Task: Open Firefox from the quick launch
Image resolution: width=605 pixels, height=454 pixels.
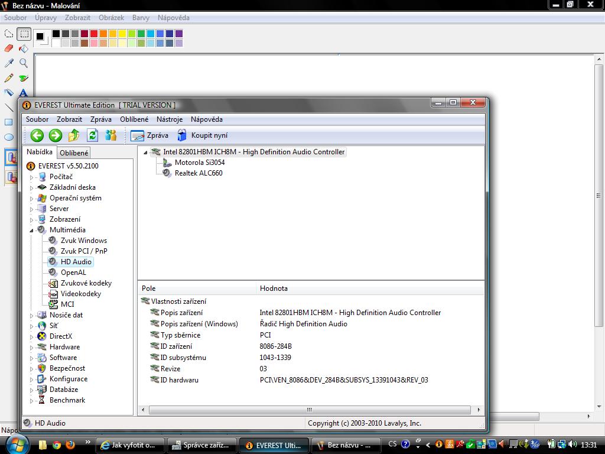Action: (70, 445)
